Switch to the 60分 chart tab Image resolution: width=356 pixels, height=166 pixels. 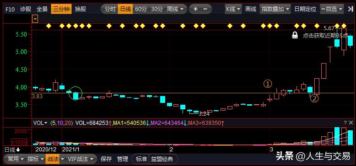(x=141, y=9)
